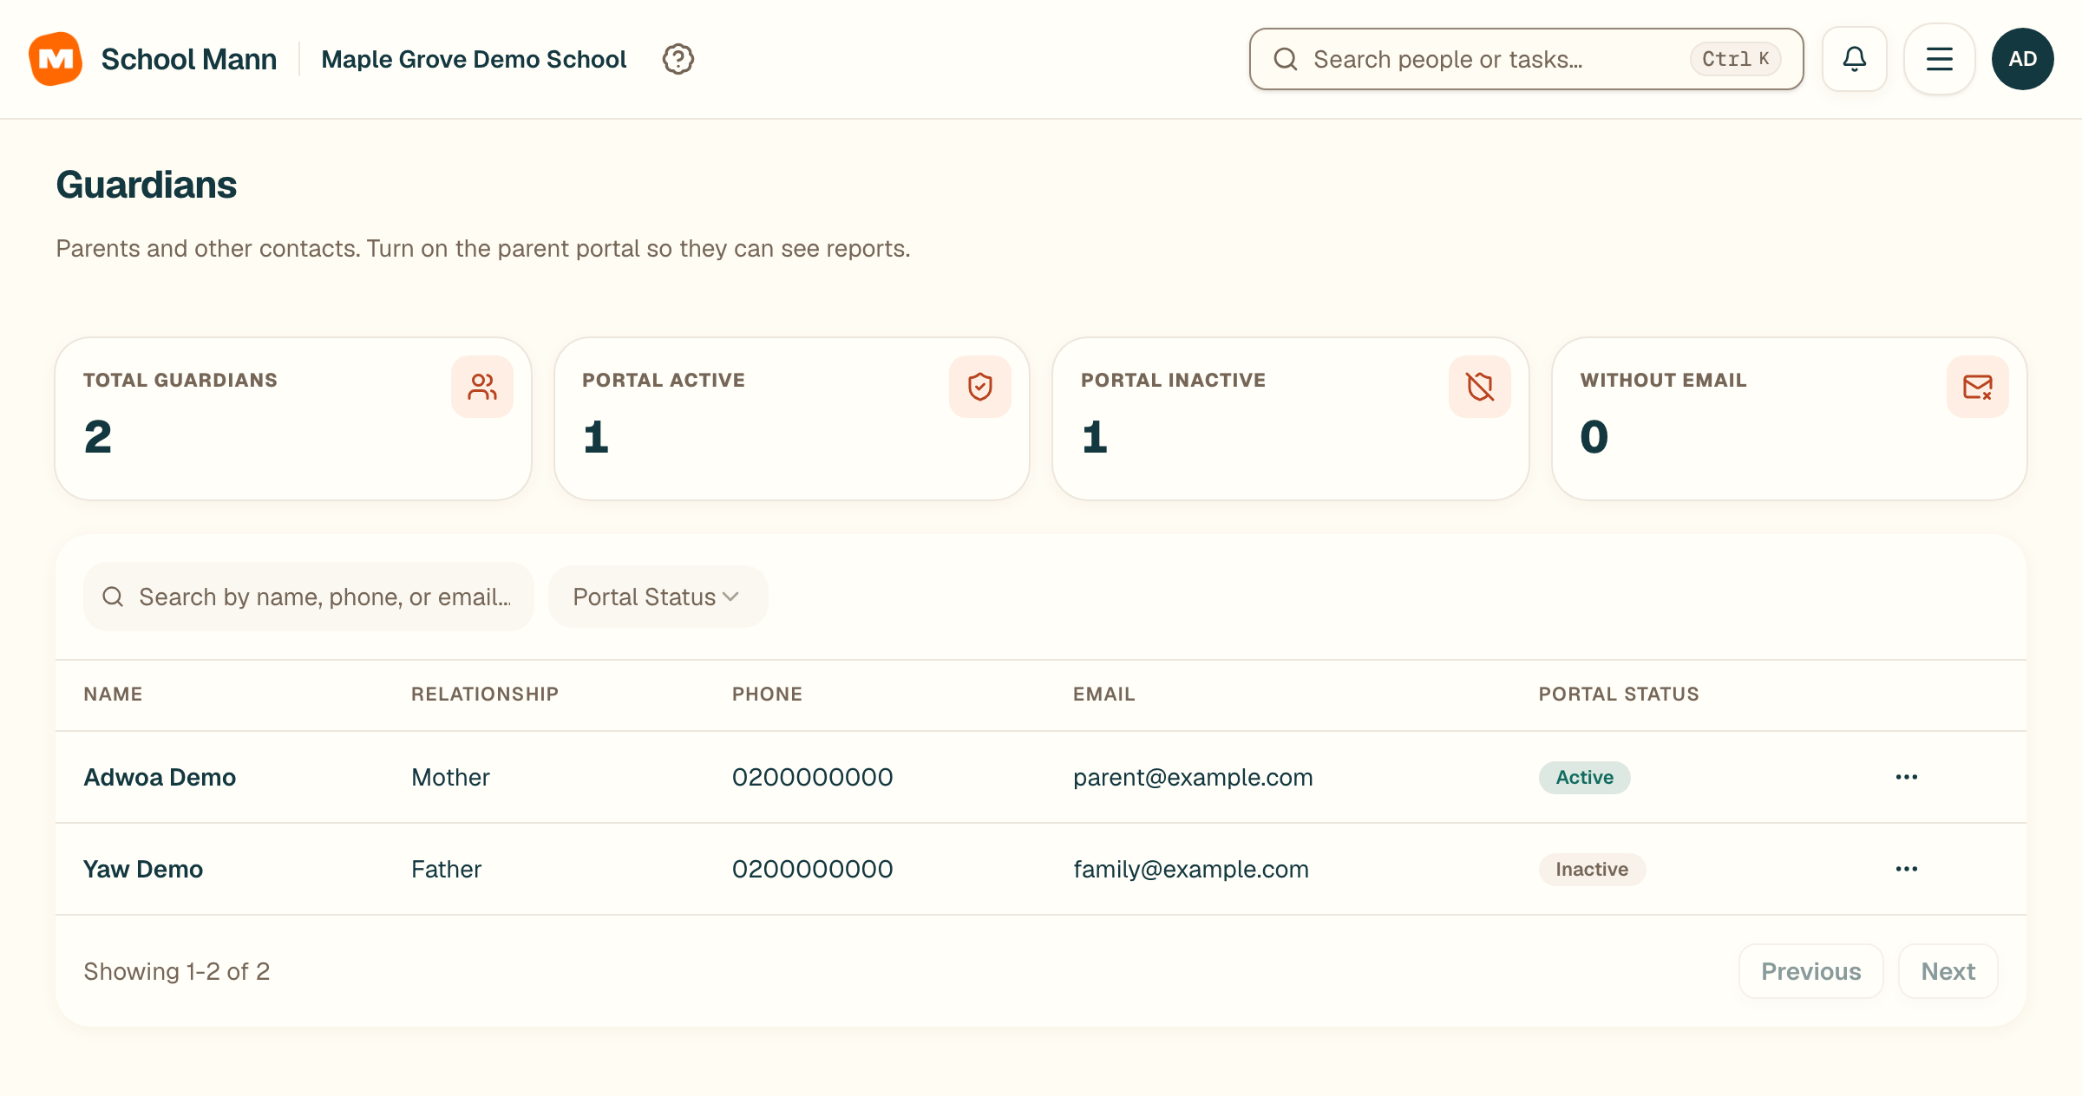Click the Relationship column header
Viewport: 2082px width, 1096px height.
(x=485, y=694)
